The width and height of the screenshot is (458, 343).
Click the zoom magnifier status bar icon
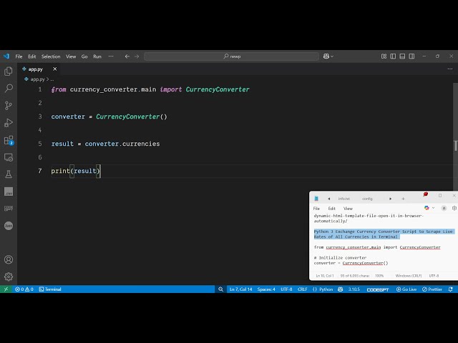[221, 289]
